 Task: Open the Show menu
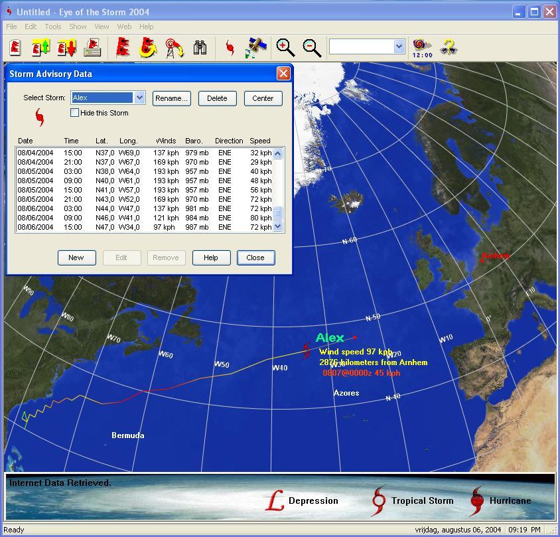coord(78,27)
